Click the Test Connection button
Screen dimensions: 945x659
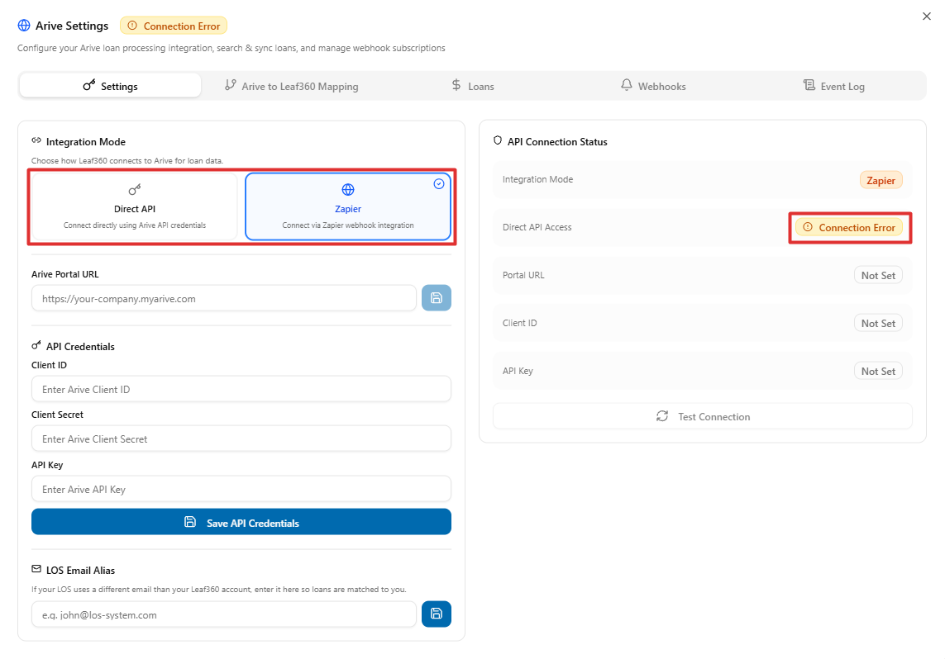click(x=703, y=416)
